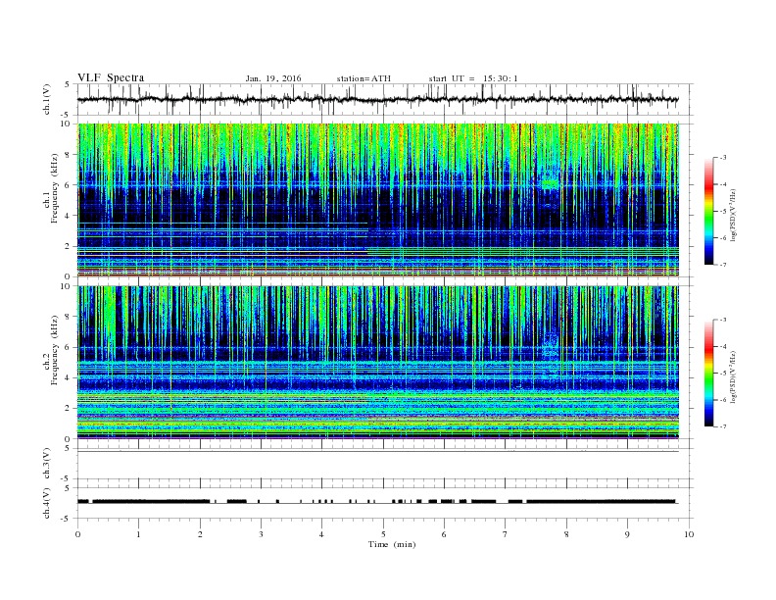Click the ch.1 spectrogram color bar
The width and height of the screenshot is (776, 600).
pyautogui.click(x=708, y=211)
